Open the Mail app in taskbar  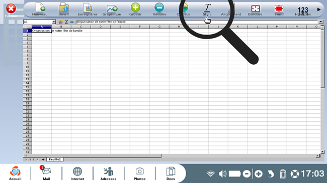46,173
